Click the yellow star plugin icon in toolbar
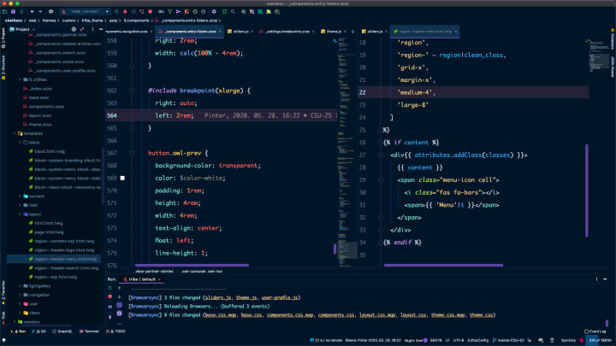The width and height of the screenshot is (616, 346). click(x=269, y=12)
